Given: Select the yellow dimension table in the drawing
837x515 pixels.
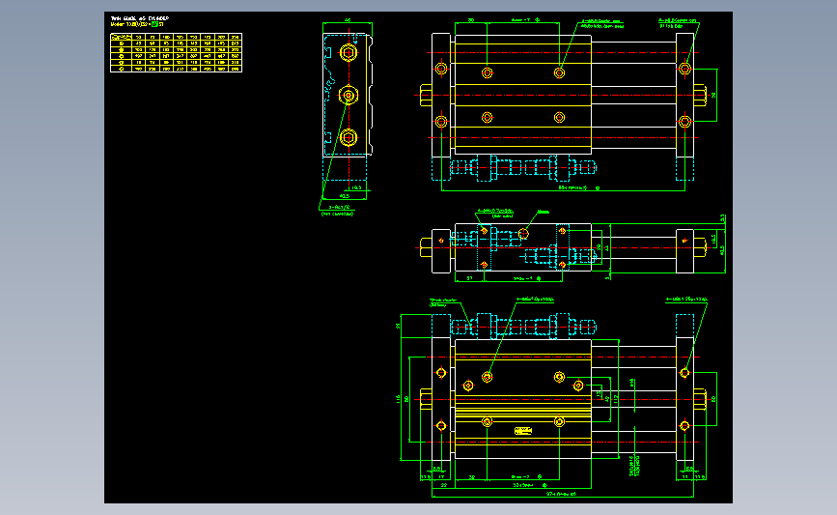Looking at the screenshot, I should point(176,52).
